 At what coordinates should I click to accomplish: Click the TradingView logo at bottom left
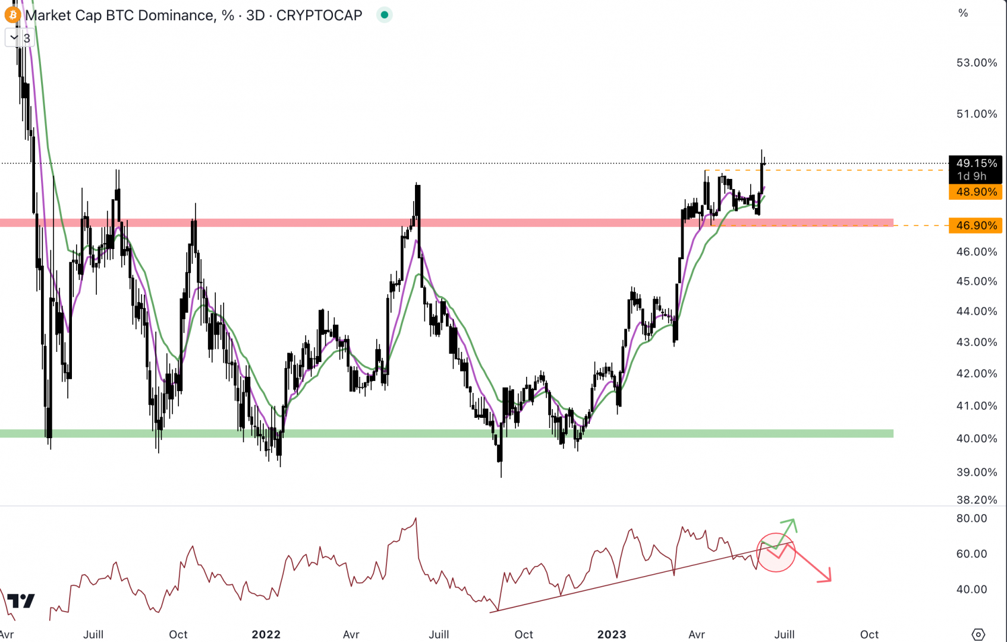click(x=21, y=601)
